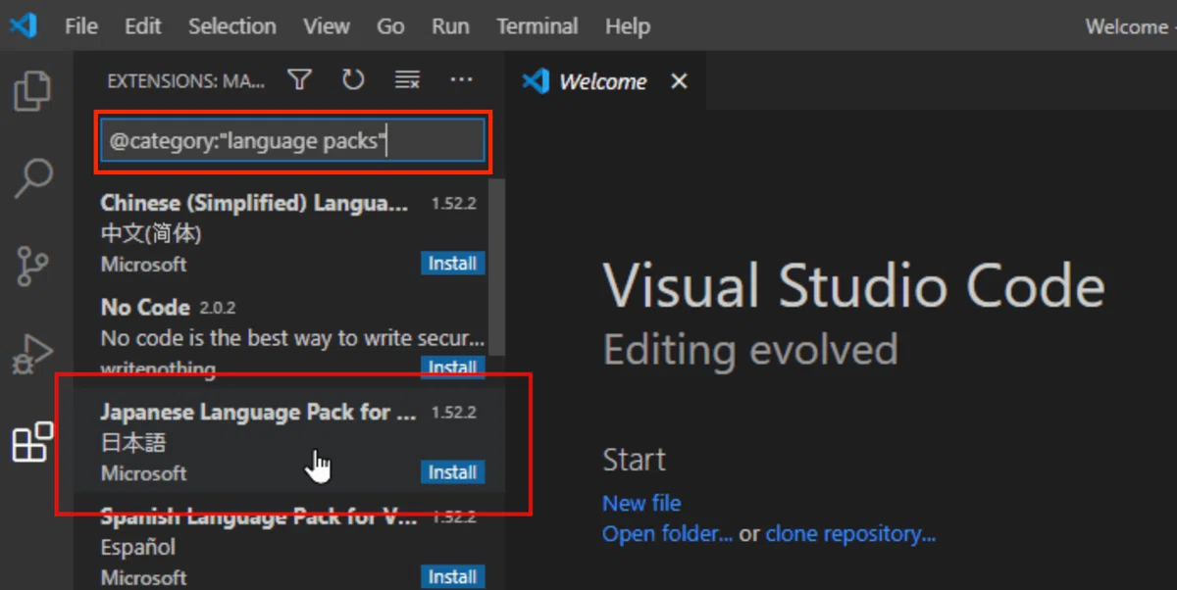Open the Terminal menu

coord(539,26)
